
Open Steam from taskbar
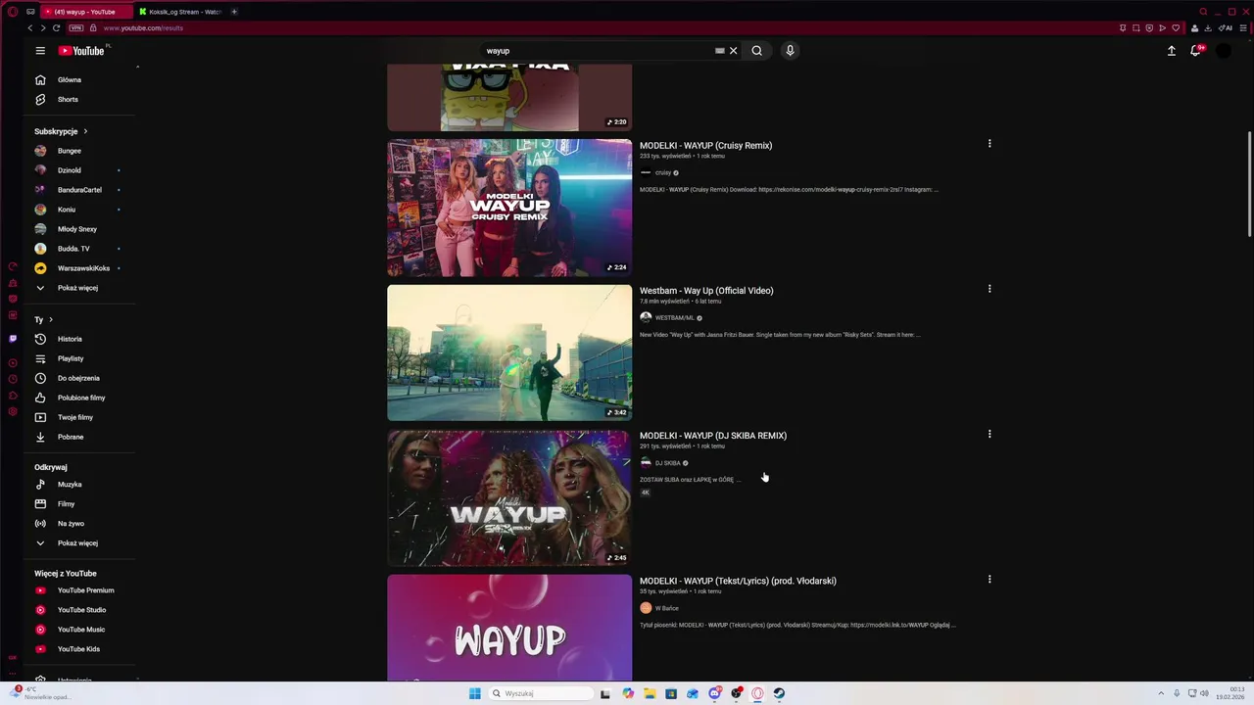(780, 693)
